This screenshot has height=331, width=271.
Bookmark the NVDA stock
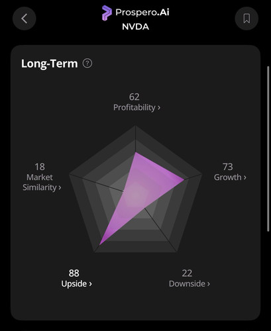click(x=246, y=19)
